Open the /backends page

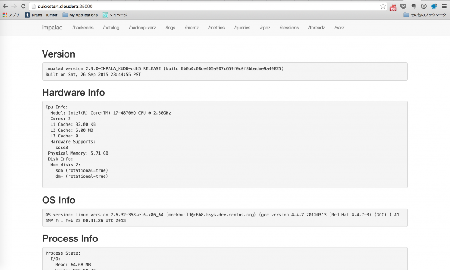83,28
